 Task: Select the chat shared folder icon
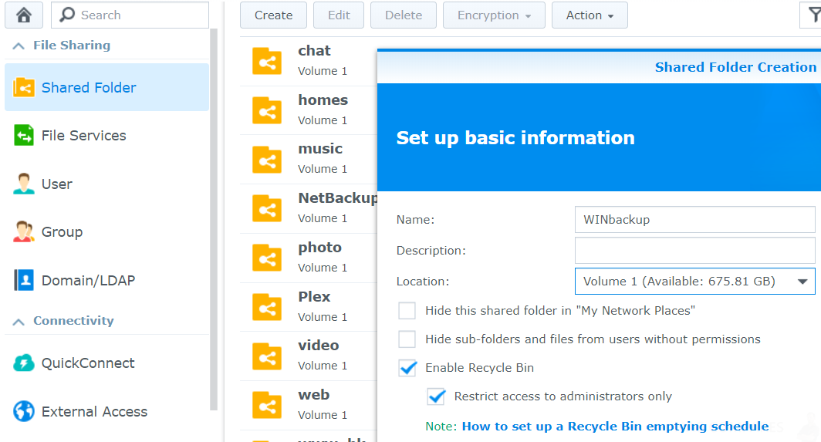click(267, 61)
